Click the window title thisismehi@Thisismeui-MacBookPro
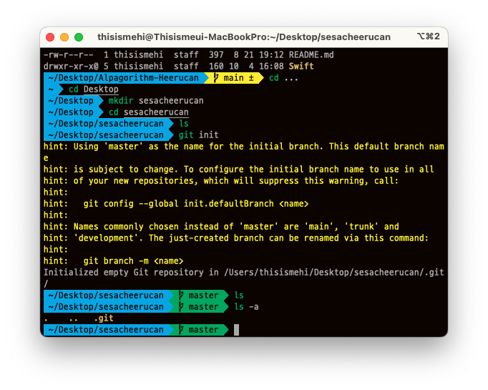This screenshot has height=390, width=488. click(x=244, y=37)
